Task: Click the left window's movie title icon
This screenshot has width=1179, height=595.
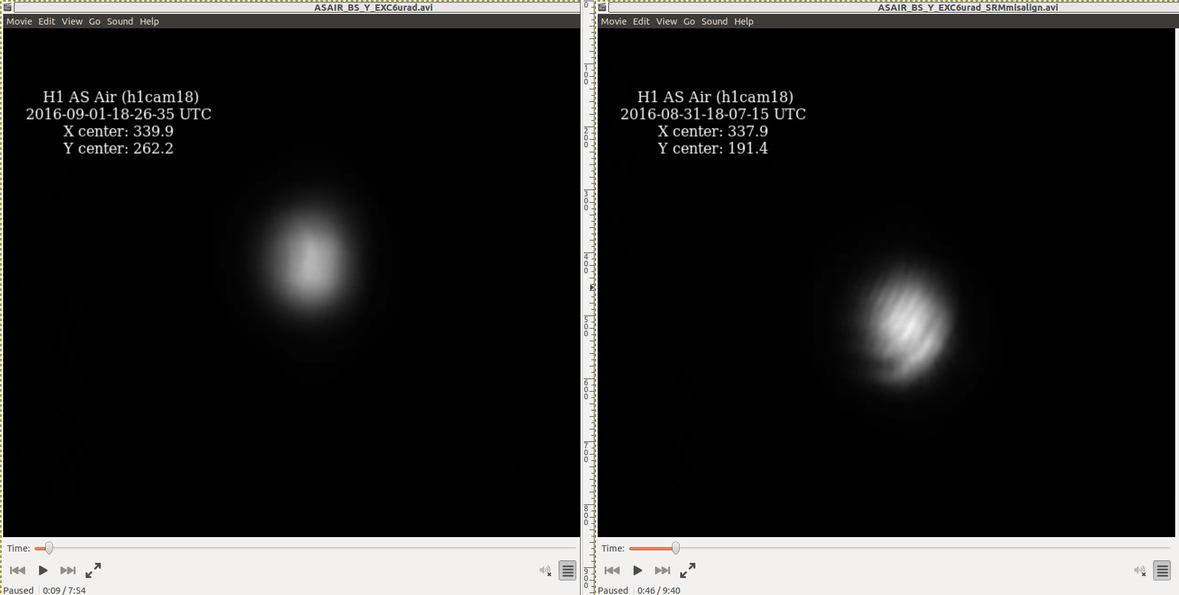Action: (8, 7)
